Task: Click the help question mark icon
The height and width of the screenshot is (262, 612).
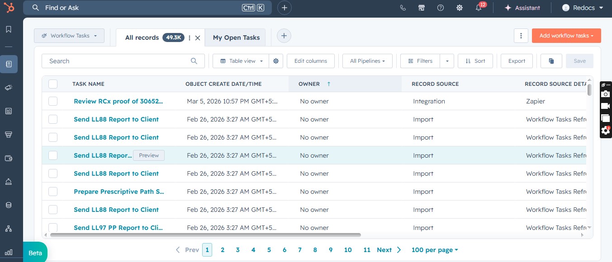Action: (x=441, y=8)
